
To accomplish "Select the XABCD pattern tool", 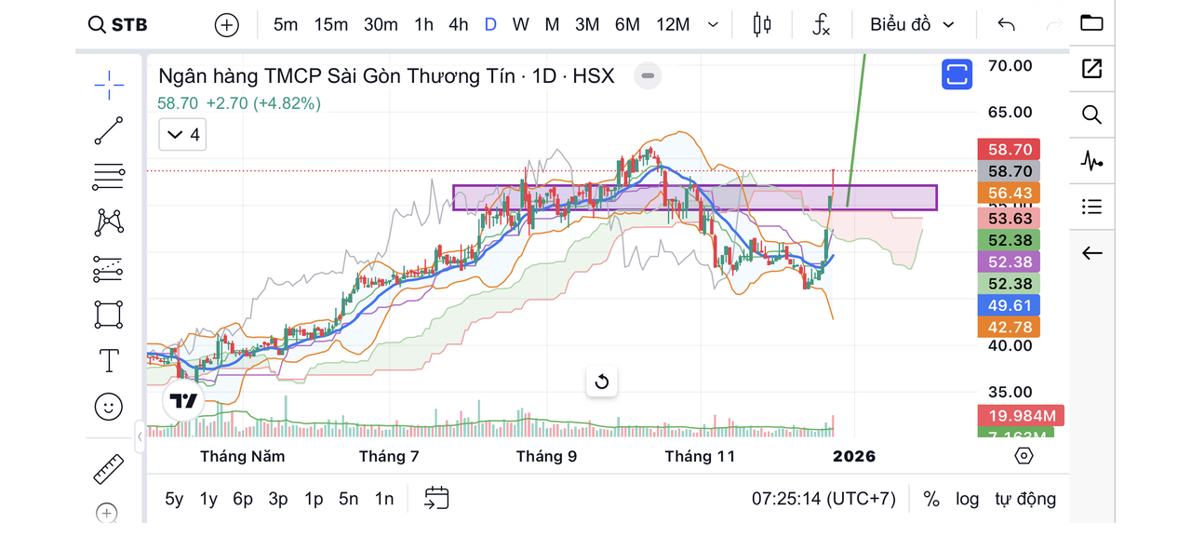I will click(x=109, y=221).
